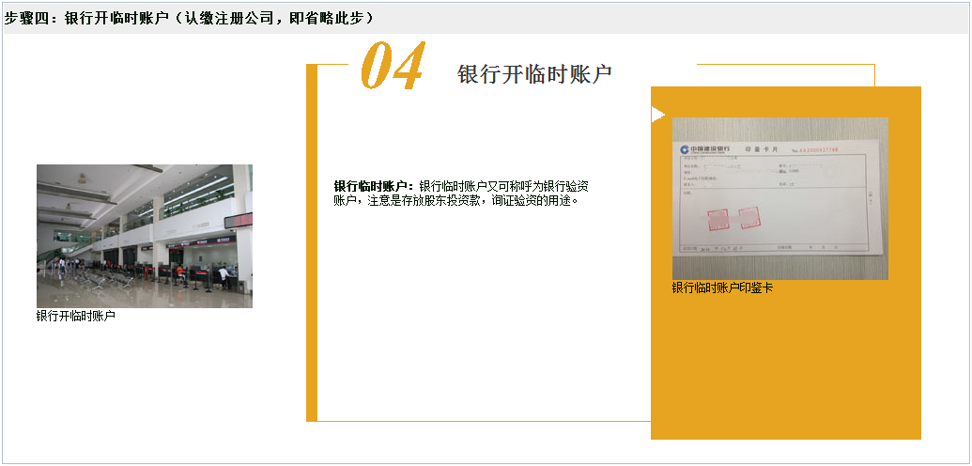Image resolution: width=972 pixels, height=466 pixels.
Task: Open the seal card photo
Action: tap(779, 197)
